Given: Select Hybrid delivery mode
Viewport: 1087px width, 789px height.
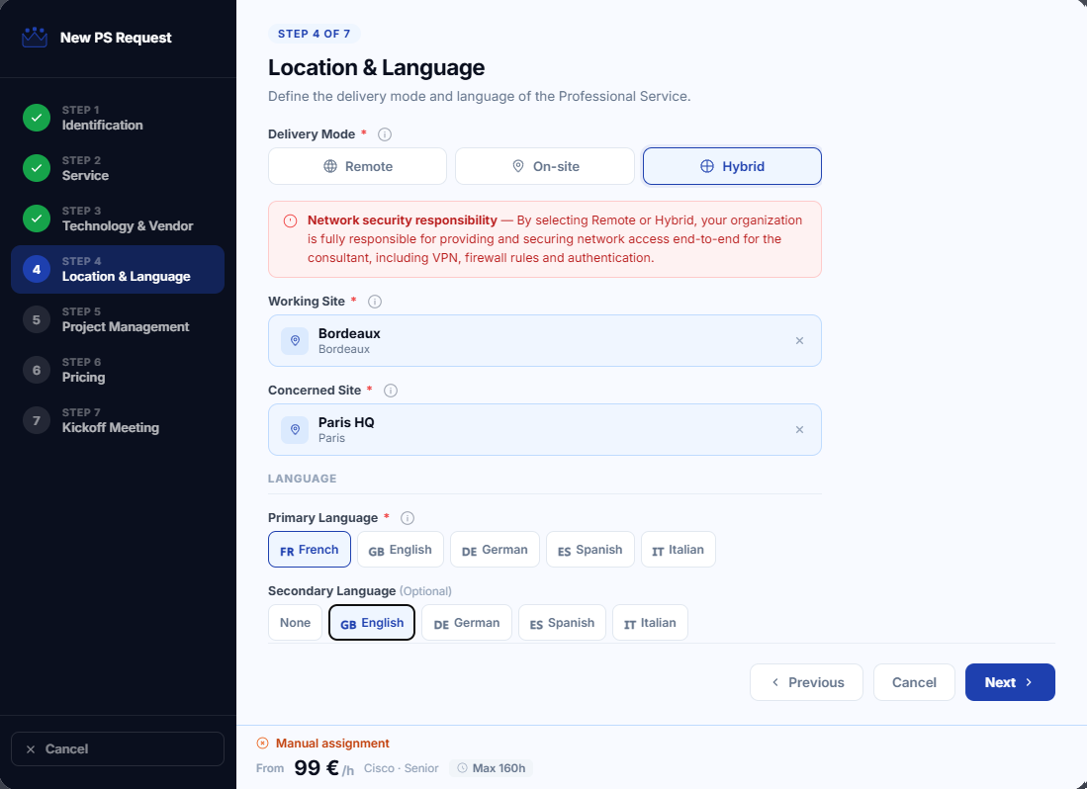Looking at the screenshot, I should coord(732,166).
